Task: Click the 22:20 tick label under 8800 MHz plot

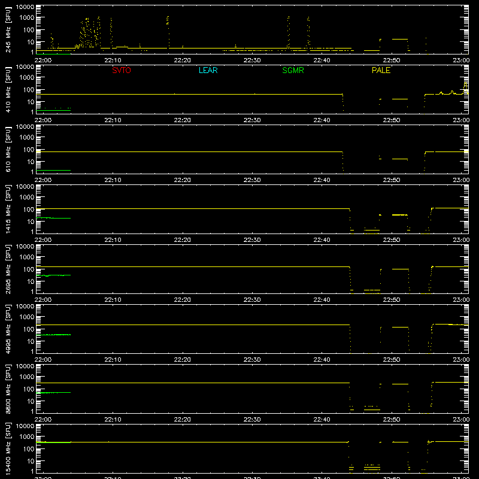Action: (x=183, y=420)
